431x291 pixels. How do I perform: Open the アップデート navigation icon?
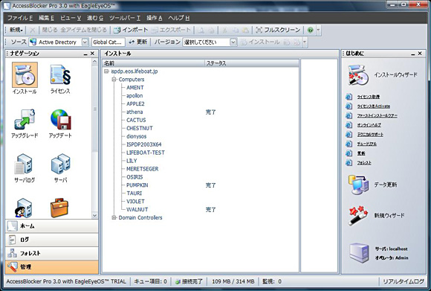point(60,120)
